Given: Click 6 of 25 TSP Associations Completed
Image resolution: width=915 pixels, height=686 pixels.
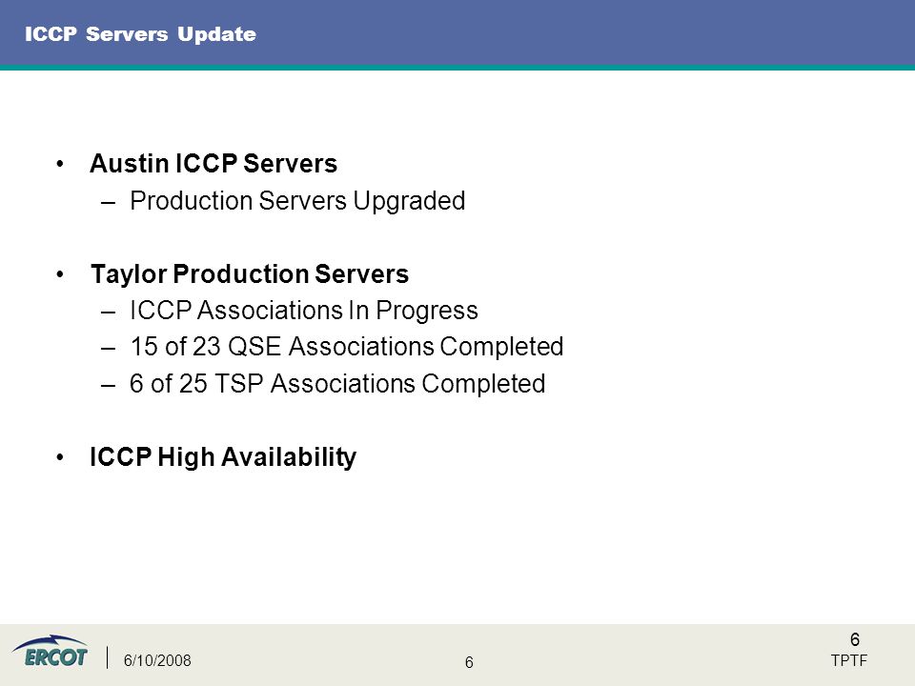Looking at the screenshot, I should tap(337, 384).
